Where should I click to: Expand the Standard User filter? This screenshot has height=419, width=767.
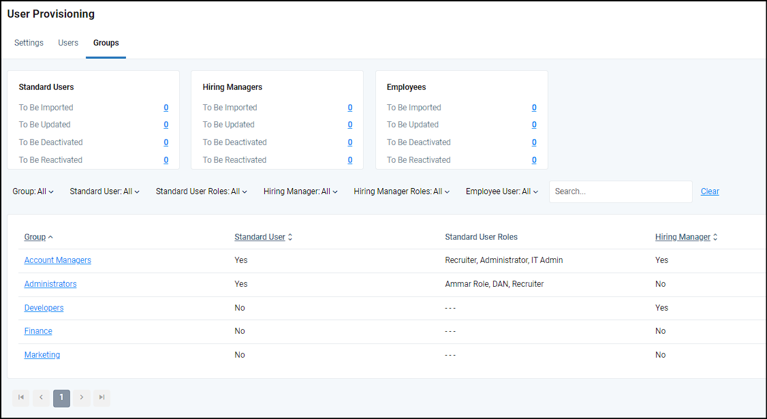104,191
